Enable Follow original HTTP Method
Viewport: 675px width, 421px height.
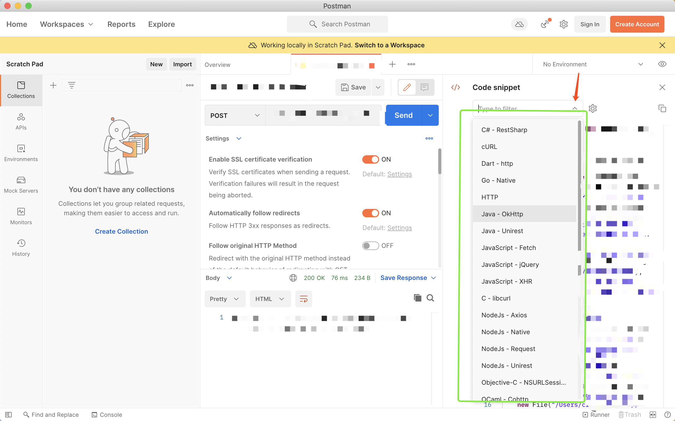click(370, 245)
